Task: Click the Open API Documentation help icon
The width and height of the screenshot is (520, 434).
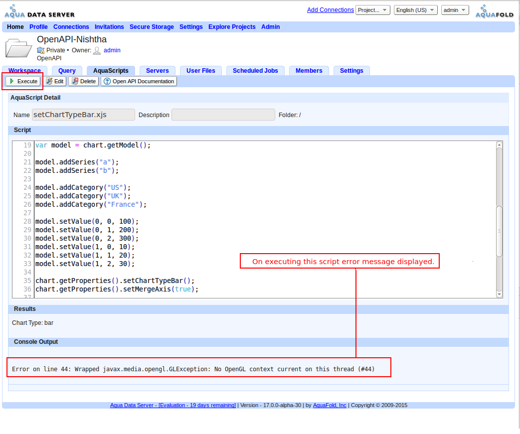Action: click(x=107, y=81)
